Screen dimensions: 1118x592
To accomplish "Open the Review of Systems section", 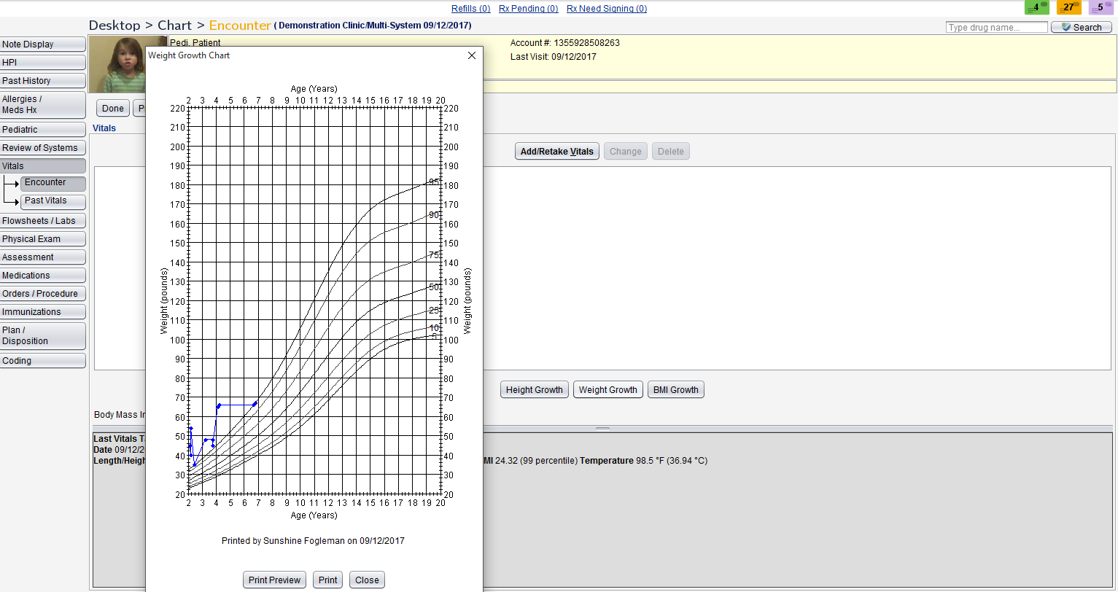I will click(x=43, y=148).
